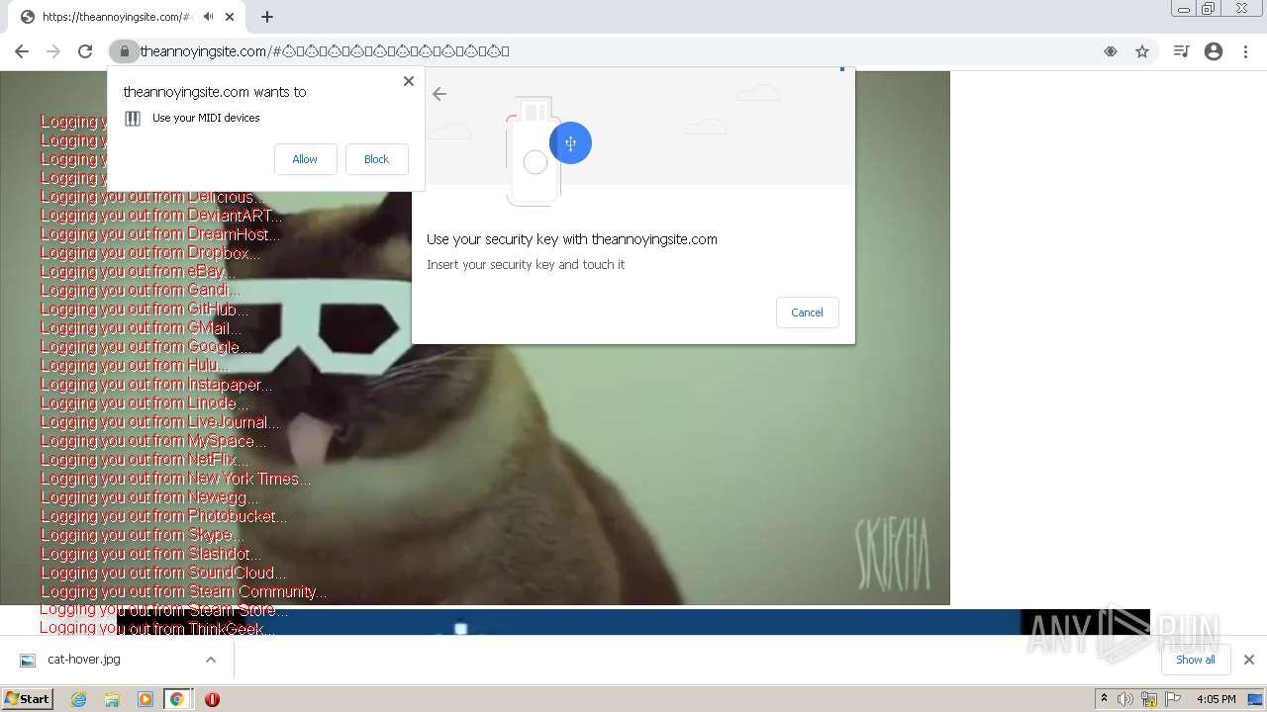Open the Chrome profile avatar
Screen dimensions: 1267x712
click(x=1214, y=51)
